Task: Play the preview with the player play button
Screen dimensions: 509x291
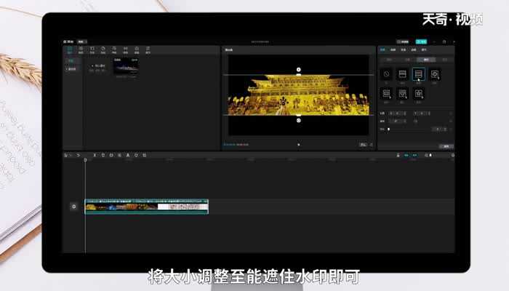Action: (x=299, y=145)
